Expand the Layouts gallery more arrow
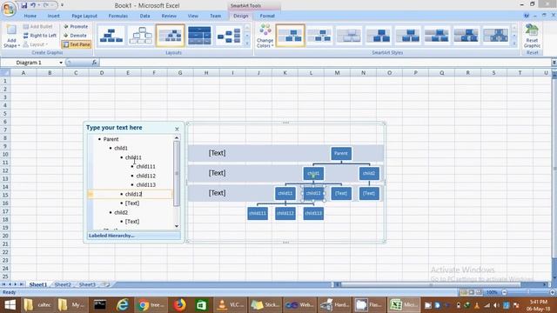The height and width of the screenshot is (313, 557). (x=247, y=43)
